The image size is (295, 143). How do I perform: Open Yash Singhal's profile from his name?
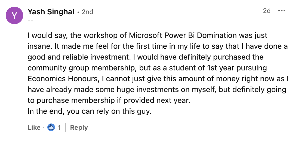[x=51, y=12]
